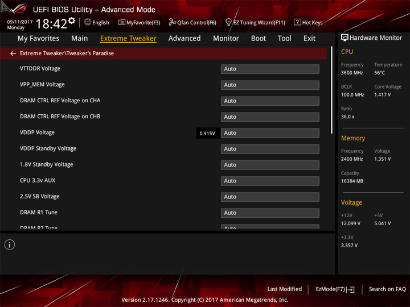Change language from English

[101, 23]
